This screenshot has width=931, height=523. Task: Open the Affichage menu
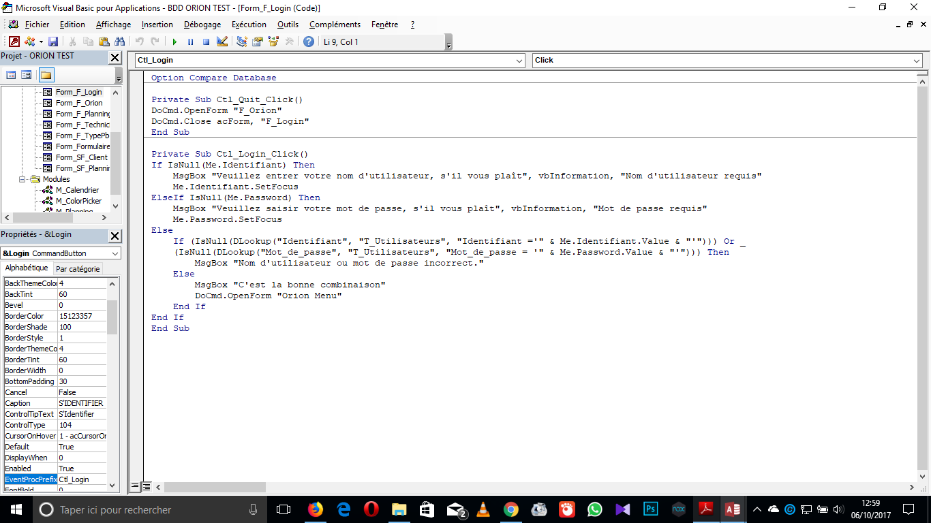tap(113, 25)
